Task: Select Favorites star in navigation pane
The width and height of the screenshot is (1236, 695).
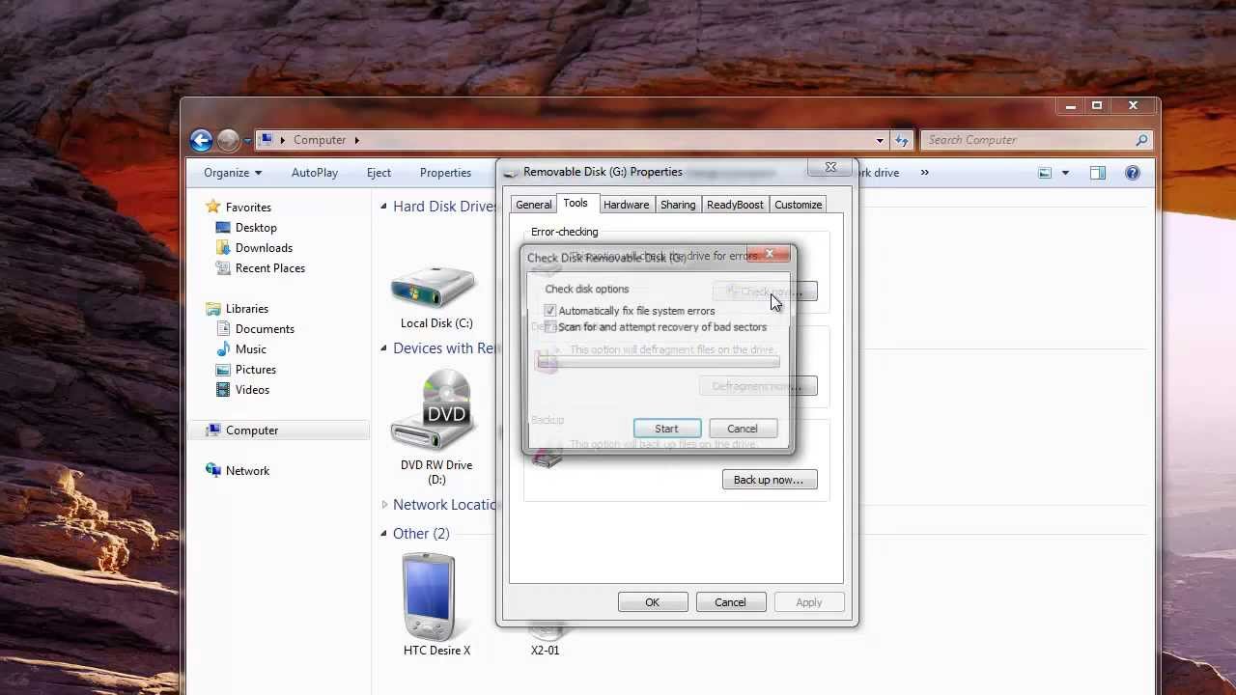Action: click(213, 207)
